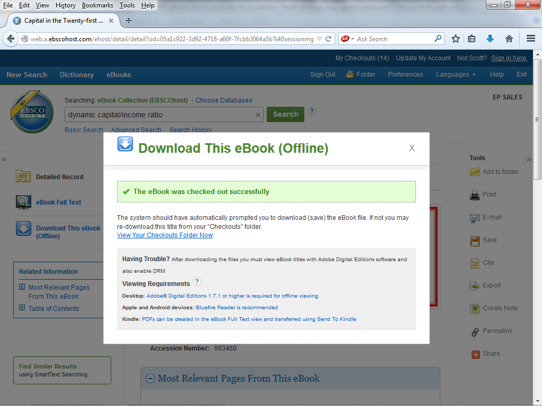Click the Add to folder icon

point(475,172)
